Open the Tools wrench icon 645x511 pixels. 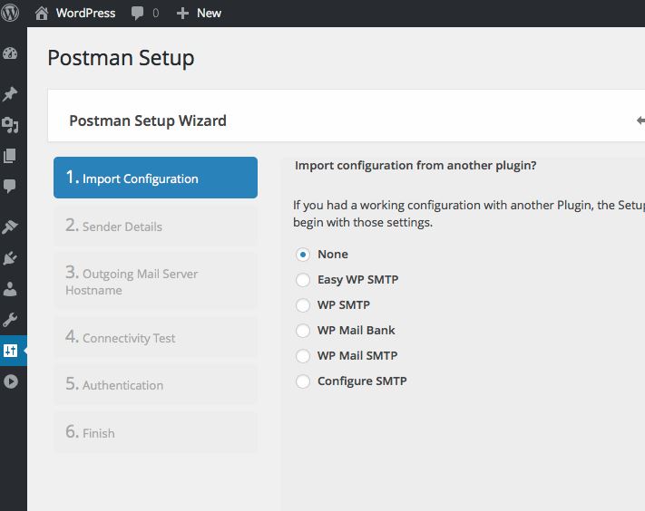(10, 320)
